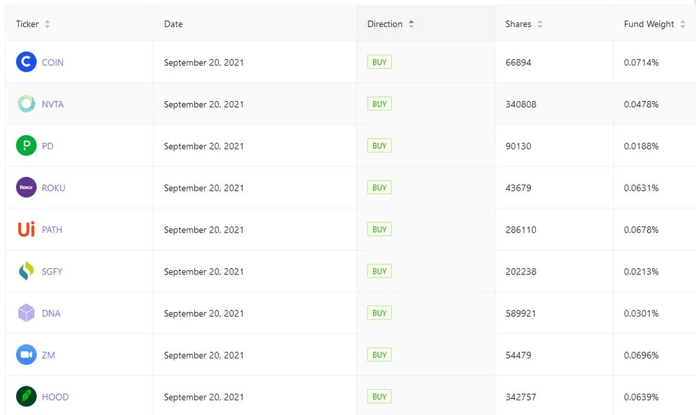This screenshot has height=415, width=696.
Task: Click the Ginkgo DNA cube logo
Action: click(x=26, y=313)
